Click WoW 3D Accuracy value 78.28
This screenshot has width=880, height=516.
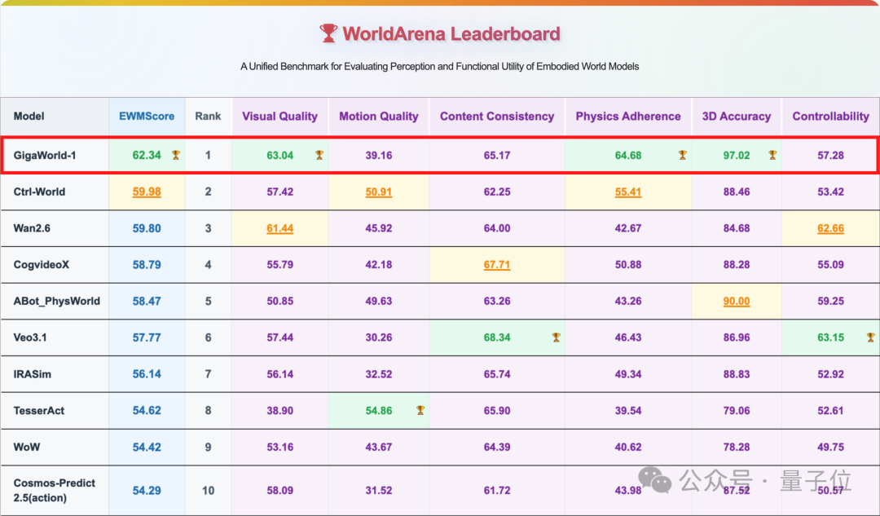[737, 447]
